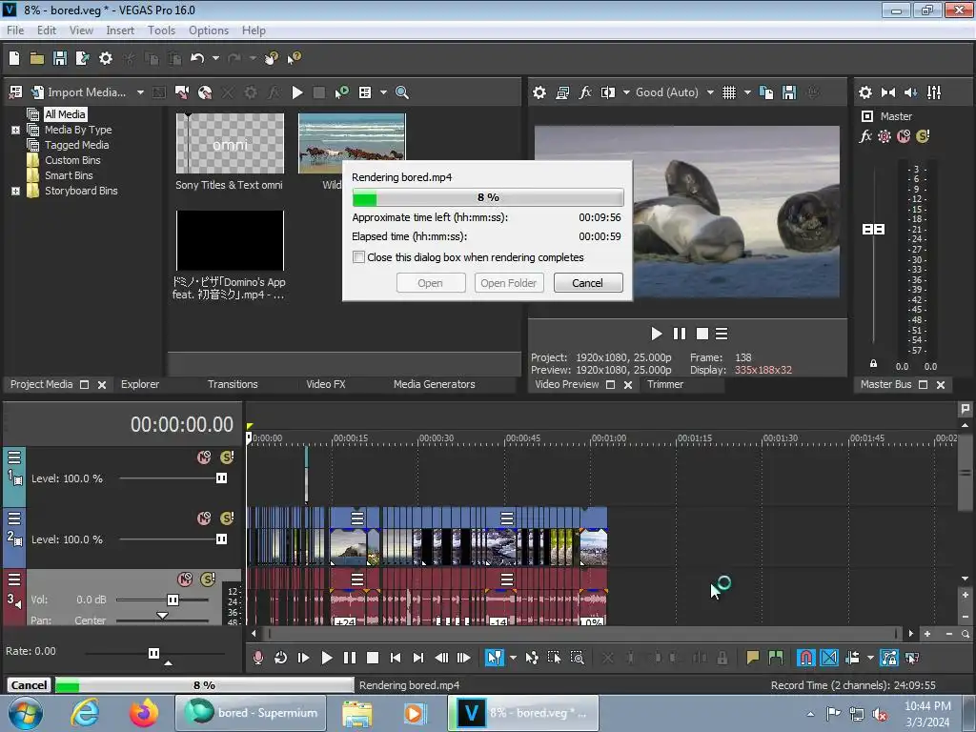Open Master Bus mixer settings icon
This screenshot has height=732, width=976.
coord(864,92)
